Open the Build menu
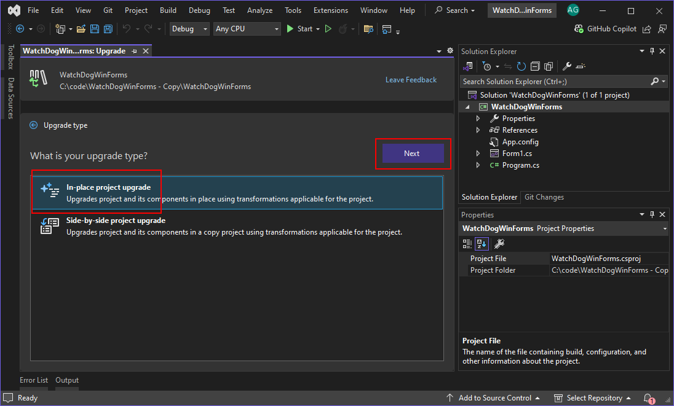The height and width of the screenshot is (406, 674). [168, 10]
